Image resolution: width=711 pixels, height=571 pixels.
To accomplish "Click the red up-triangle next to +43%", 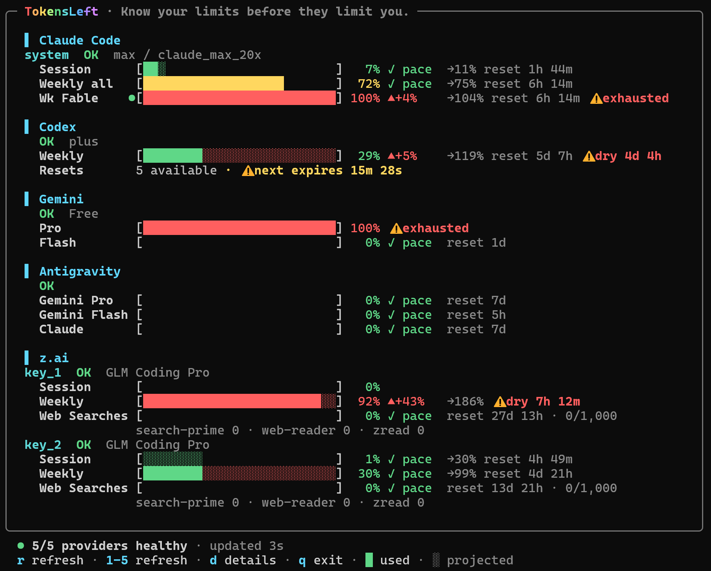I will 391,401.
